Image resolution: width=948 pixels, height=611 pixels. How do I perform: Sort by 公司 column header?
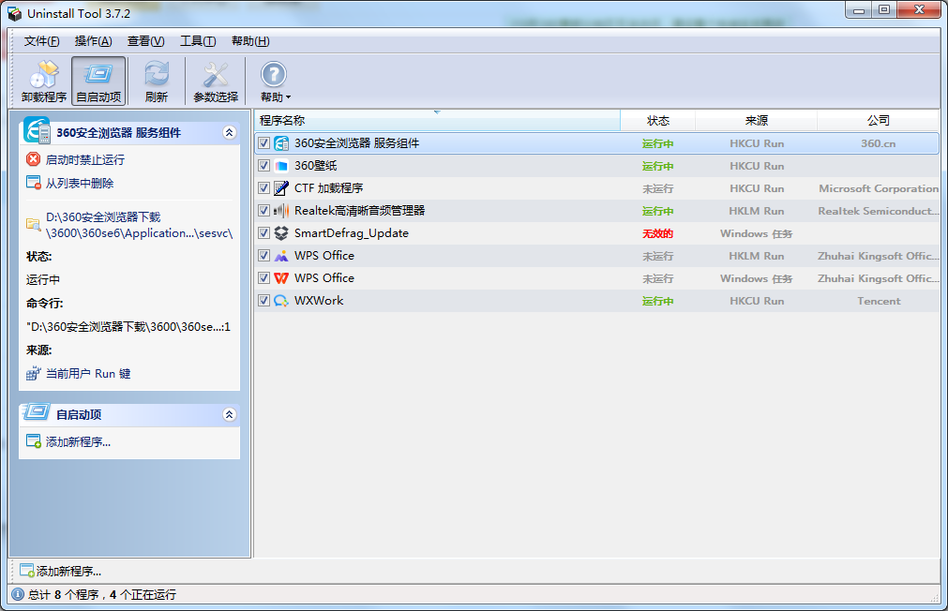click(x=879, y=120)
